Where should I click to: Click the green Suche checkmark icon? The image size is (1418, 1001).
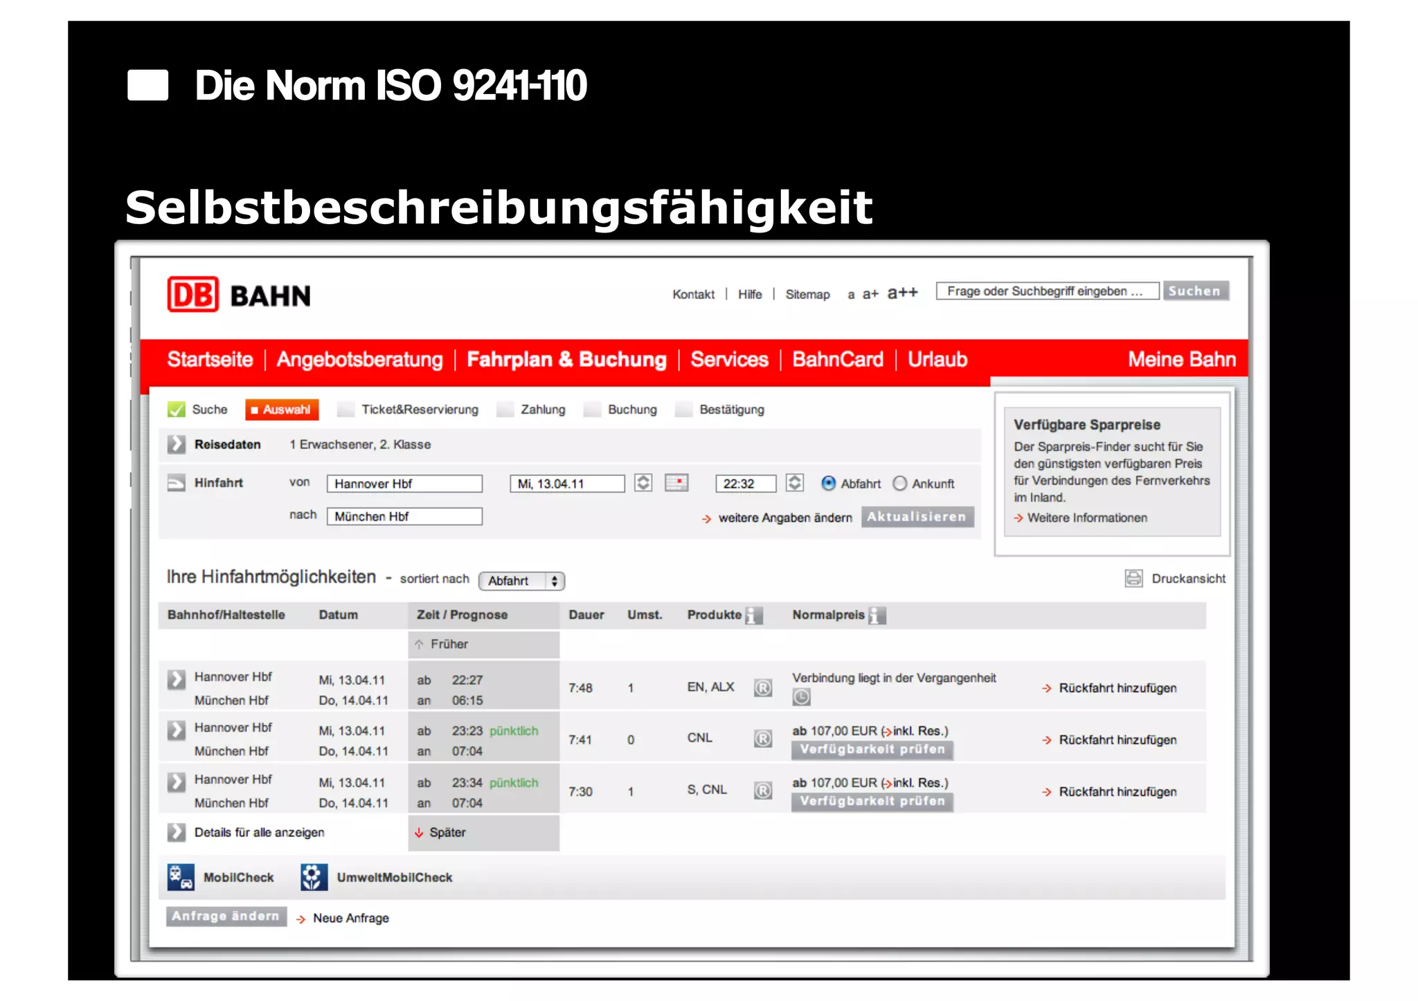click(x=176, y=410)
